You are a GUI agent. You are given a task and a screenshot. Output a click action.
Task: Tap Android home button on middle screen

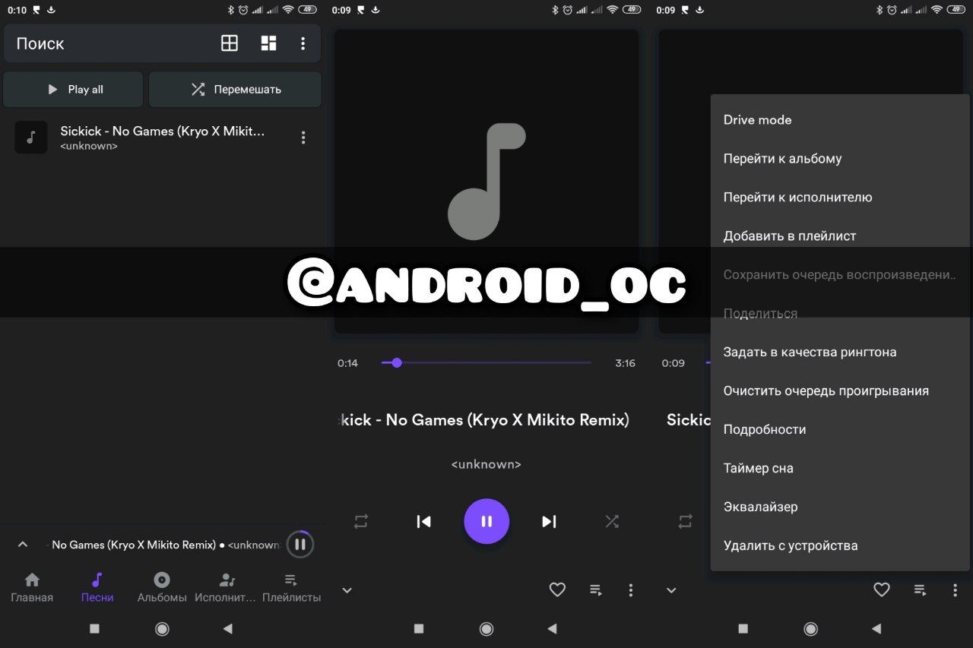pos(486,628)
